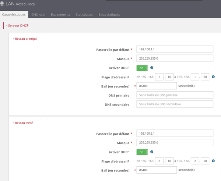
Task: Collapse the Réseau principal panel
Action: point(25,39)
